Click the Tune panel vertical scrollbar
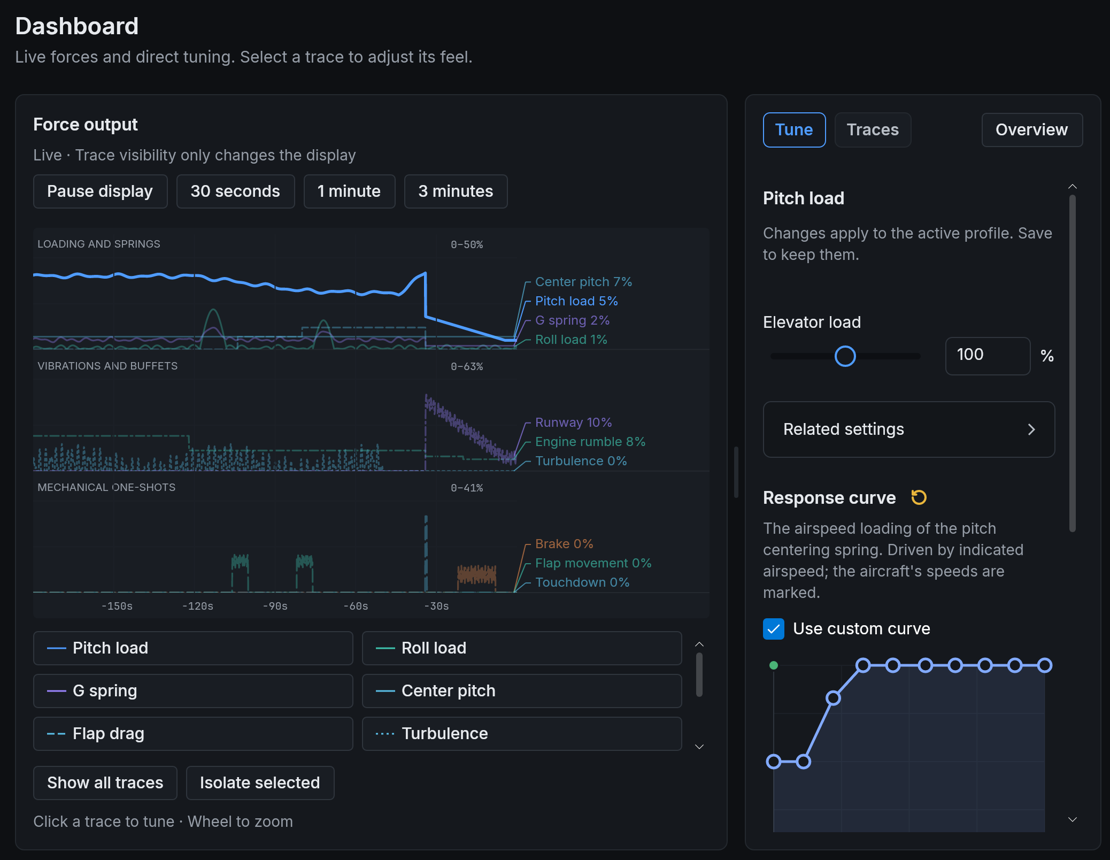Image resolution: width=1110 pixels, height=860 pixels. pos(1072,364)
